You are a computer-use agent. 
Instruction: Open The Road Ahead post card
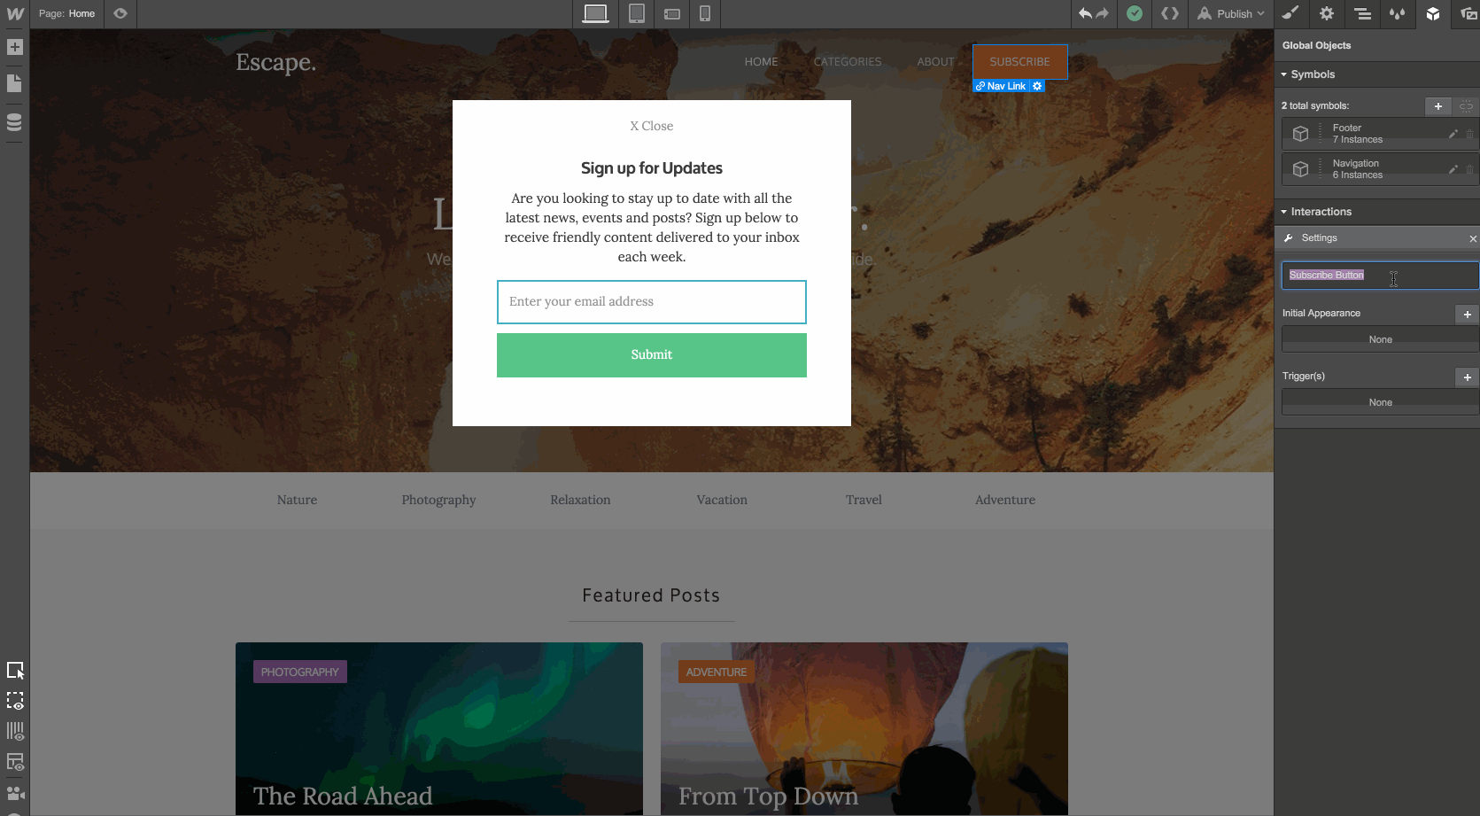tap(439, 728)
